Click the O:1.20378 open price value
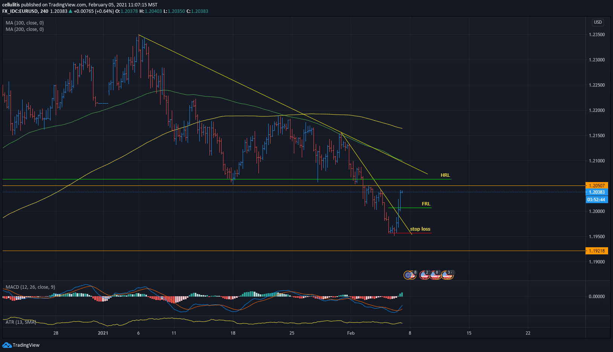Screen dimensions: 613x352 (127, 11)
